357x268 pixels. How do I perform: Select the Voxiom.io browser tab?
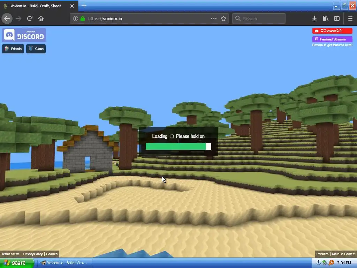(39, 6)
